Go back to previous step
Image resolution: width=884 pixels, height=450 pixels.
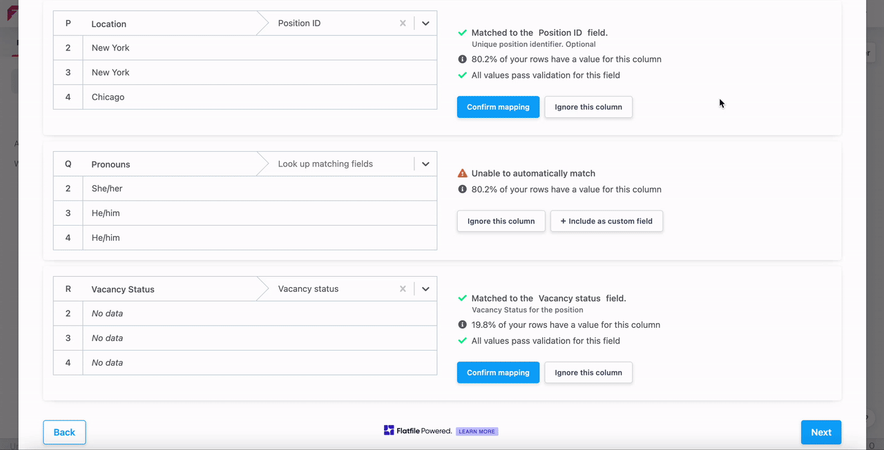[x=64, y=432]
